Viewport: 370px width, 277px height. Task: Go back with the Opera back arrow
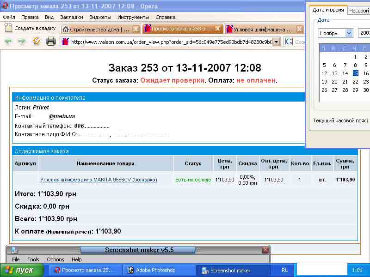tap(8, 42)
